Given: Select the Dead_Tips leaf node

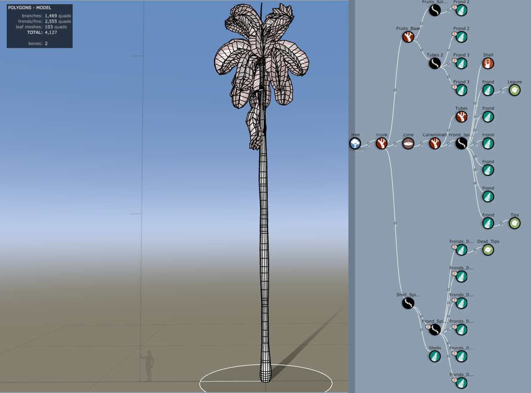Looking at the screenshot, I should [x=488, y=250].
